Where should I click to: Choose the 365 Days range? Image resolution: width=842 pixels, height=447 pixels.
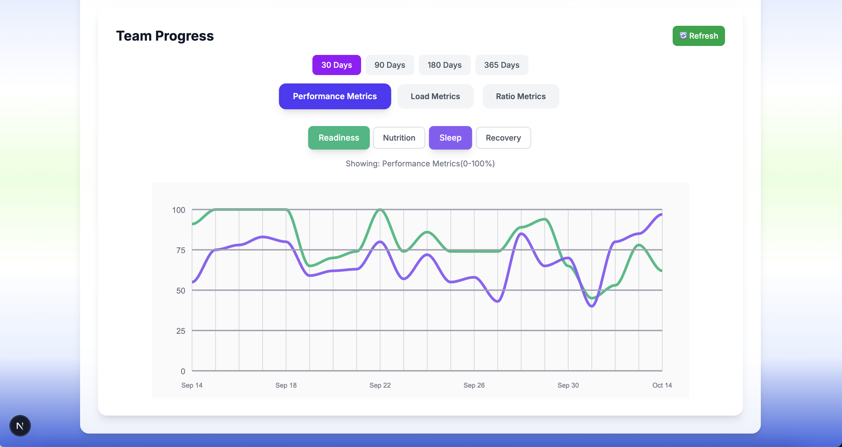point(502,65)
